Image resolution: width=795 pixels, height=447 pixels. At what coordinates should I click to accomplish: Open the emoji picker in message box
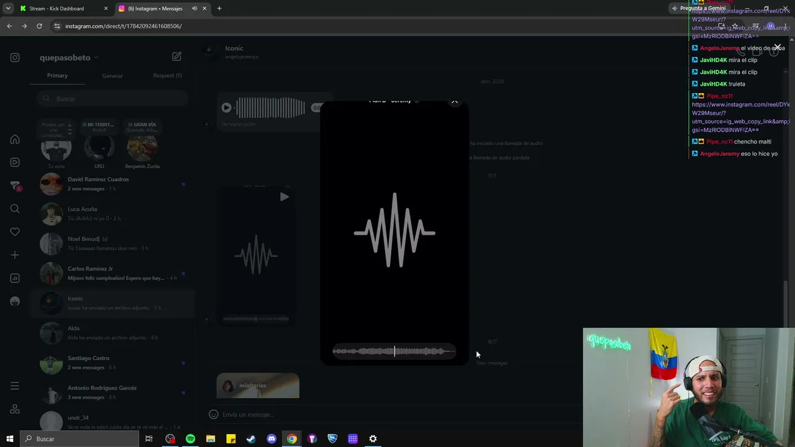click(214, 415)
